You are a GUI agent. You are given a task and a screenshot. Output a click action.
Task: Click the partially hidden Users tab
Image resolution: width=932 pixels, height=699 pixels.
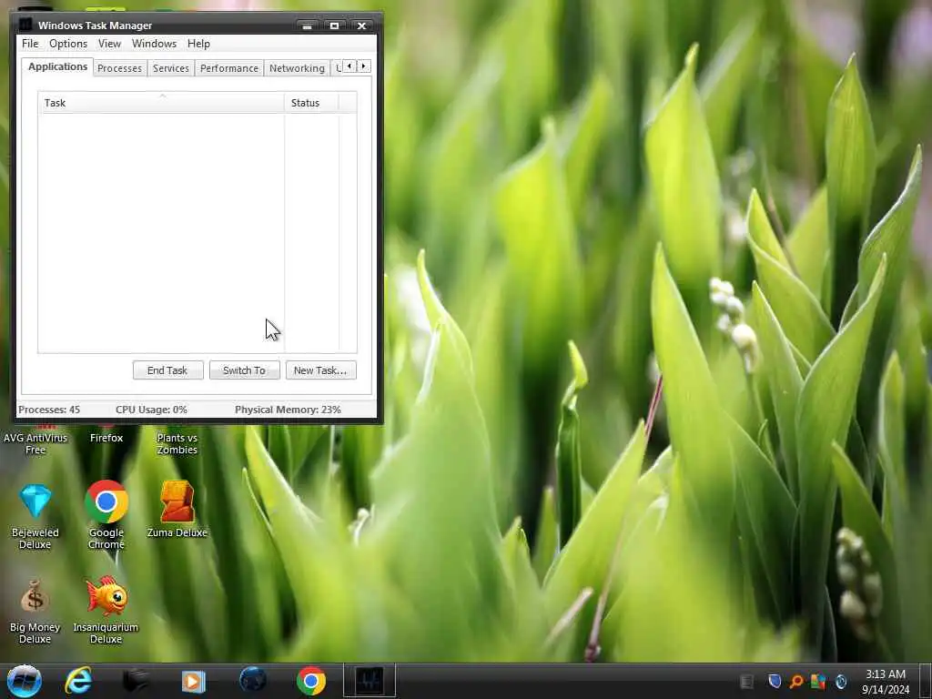[337, 68]
